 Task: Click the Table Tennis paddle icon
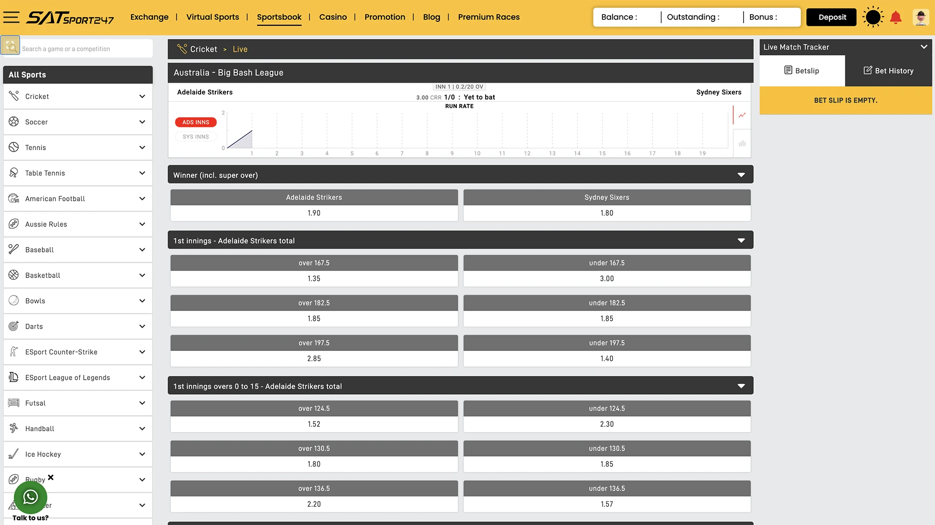click(14, 173)
